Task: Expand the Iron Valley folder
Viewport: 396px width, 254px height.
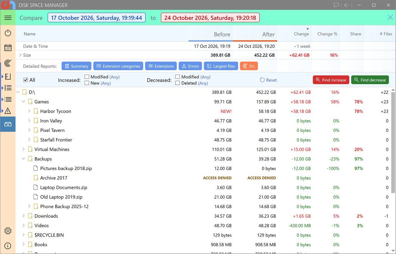Action: click(29, 121)
